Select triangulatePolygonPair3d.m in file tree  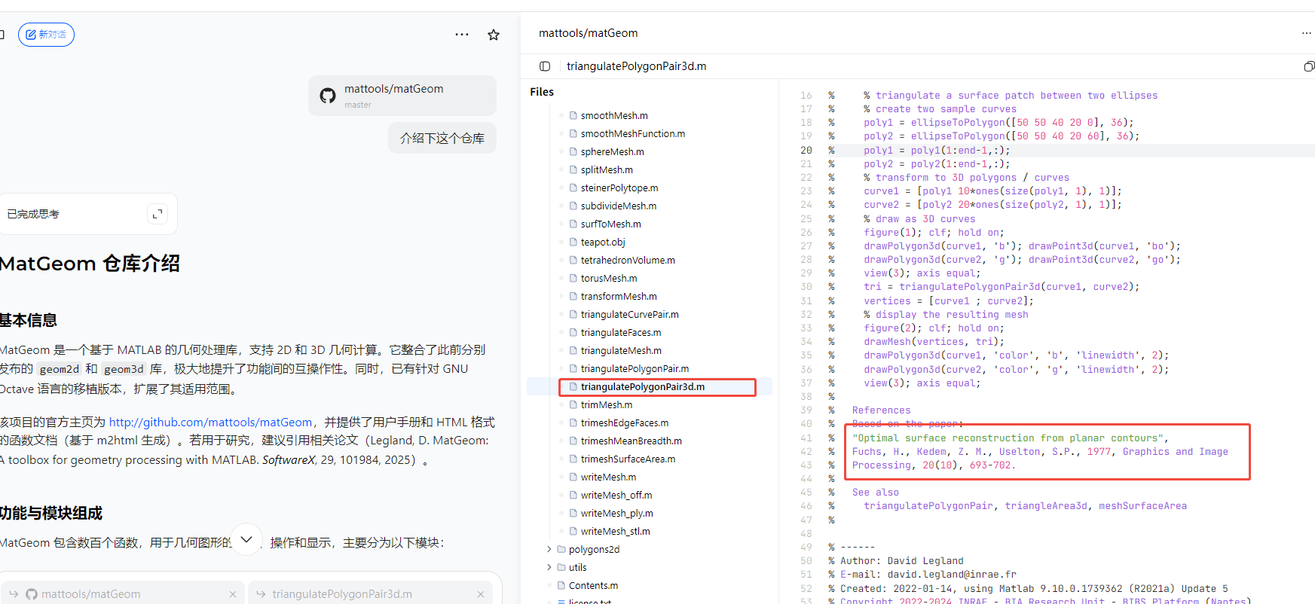[643, 386]
